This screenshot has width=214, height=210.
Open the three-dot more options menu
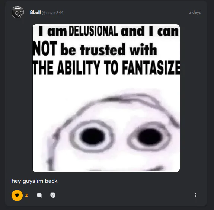point(195,195)
